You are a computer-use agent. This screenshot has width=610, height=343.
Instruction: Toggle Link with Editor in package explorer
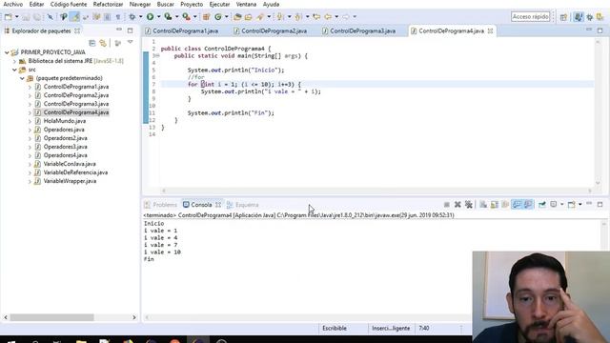103,43
